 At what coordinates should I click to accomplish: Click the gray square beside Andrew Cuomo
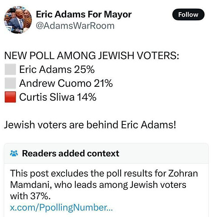(x=10, y=83)
